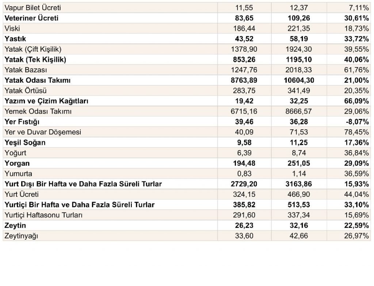Click Yastık percentage 33,72%

[356, 39]
